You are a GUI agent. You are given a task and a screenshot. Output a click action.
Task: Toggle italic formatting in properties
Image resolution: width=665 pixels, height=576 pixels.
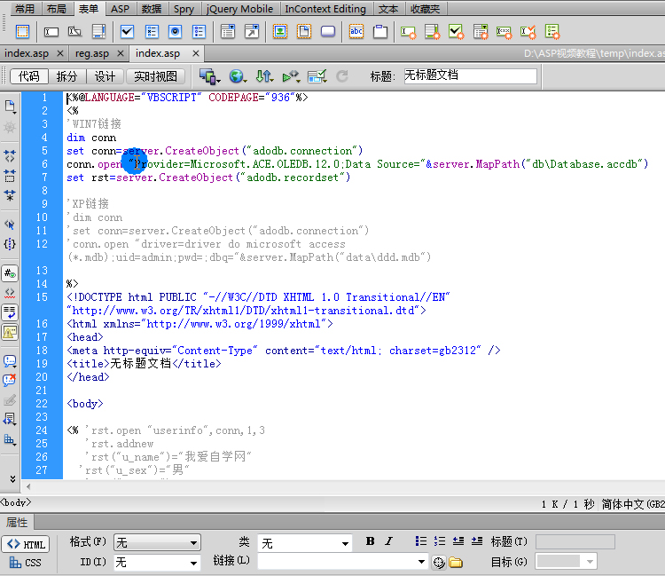point(389,541)
